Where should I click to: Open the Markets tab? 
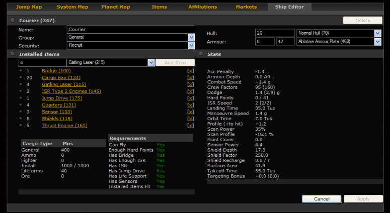coord(246,7)
